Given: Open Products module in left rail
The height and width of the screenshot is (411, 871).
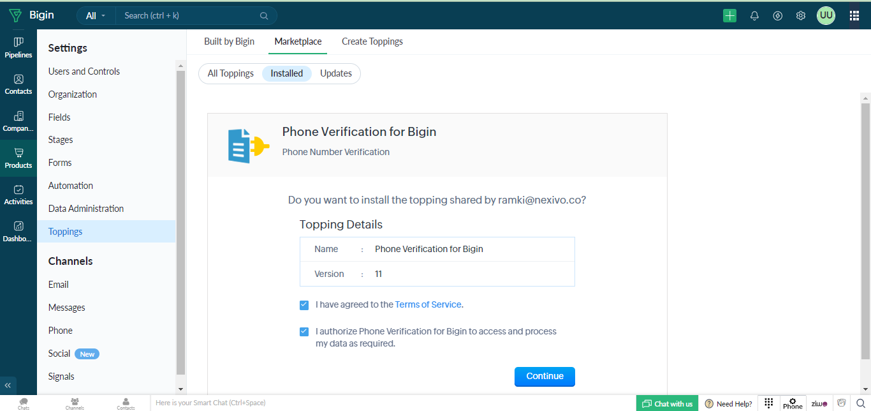Looking at the screenshot, I should 18,158.
